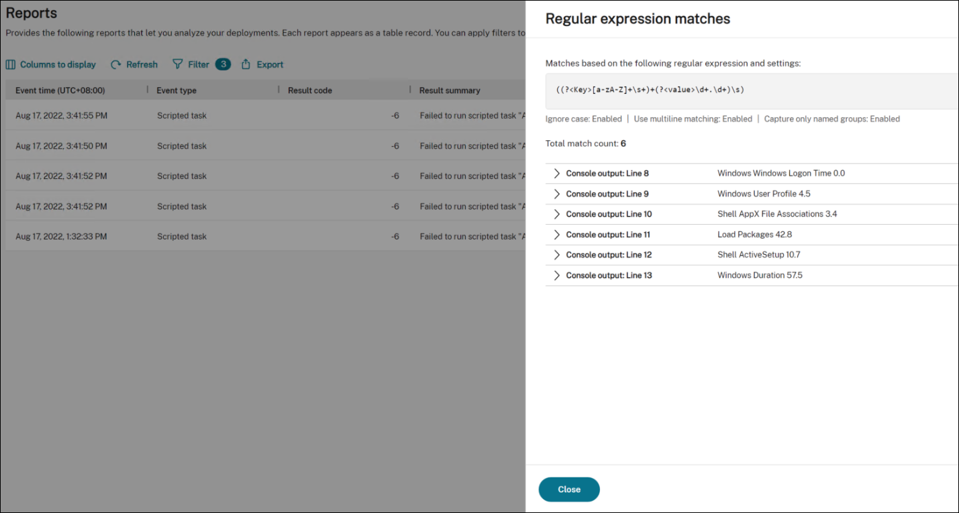Click the Export share icon
This screenshot has height=513, width=959.
point(246,64)
